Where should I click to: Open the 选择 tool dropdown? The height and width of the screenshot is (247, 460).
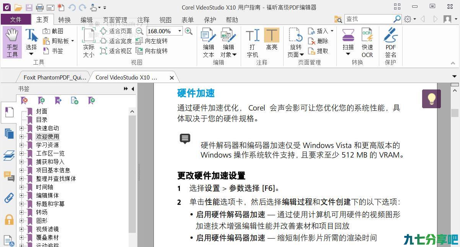pyautogui.click(x=31, y=54)
